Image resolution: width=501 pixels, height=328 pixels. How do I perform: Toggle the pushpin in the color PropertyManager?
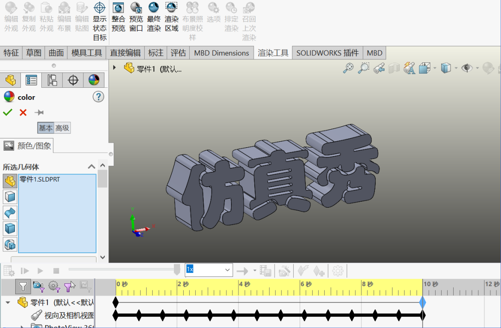(39, 112)
